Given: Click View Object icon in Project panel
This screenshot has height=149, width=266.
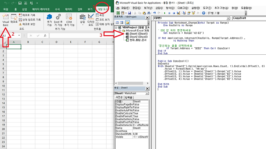Looking at the screenshot, I should [x=122, y=23].
